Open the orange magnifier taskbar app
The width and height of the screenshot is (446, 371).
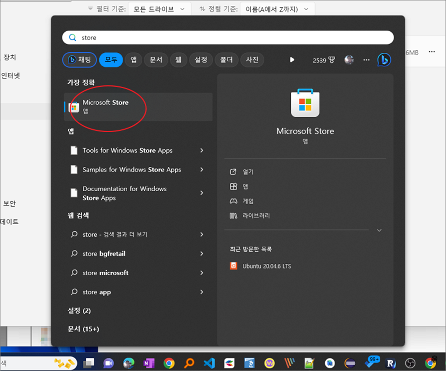(x=189, y=363)
